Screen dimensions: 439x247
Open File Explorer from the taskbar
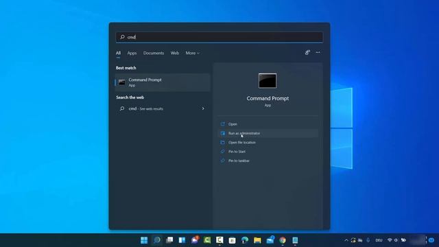257,240
